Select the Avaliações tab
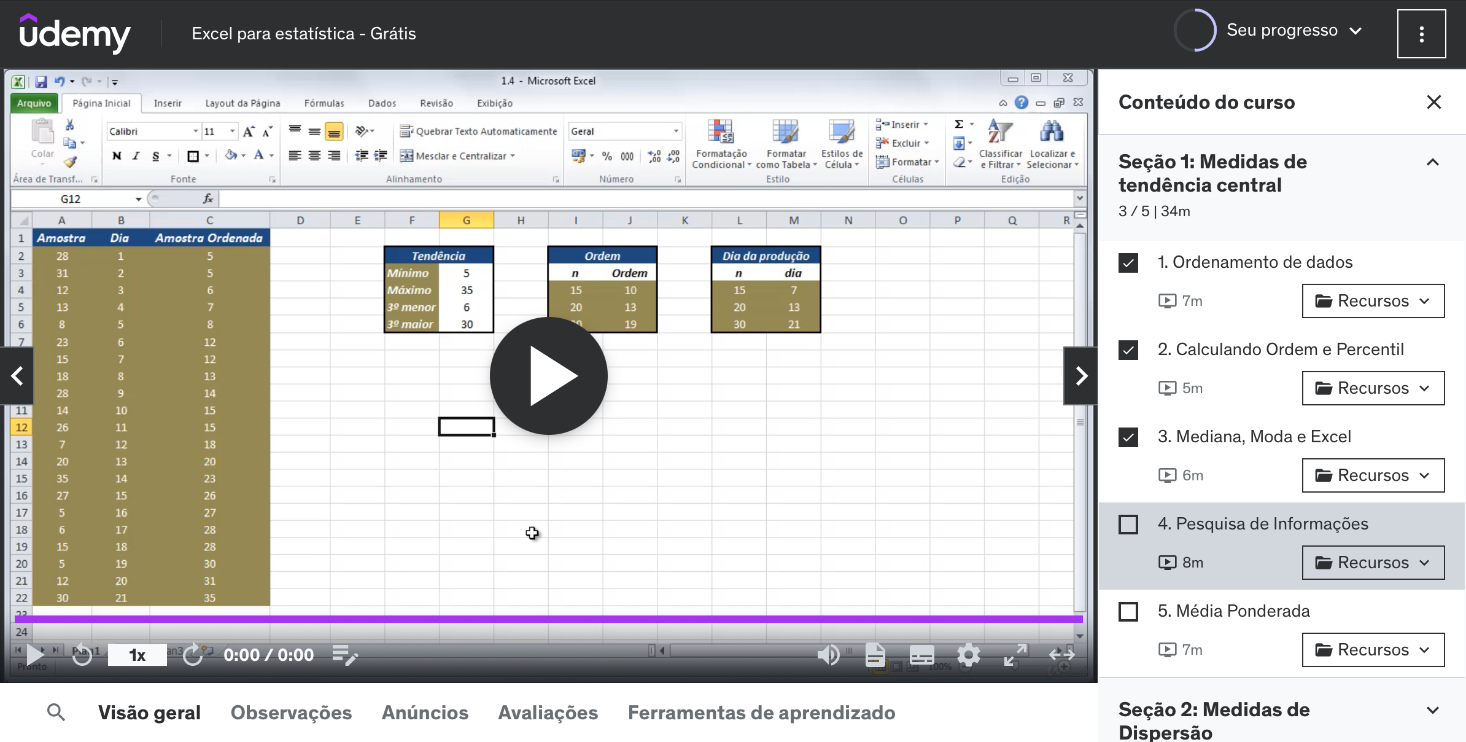The image size is (1466, 742). pyautogui.click(x=548, y=712)
